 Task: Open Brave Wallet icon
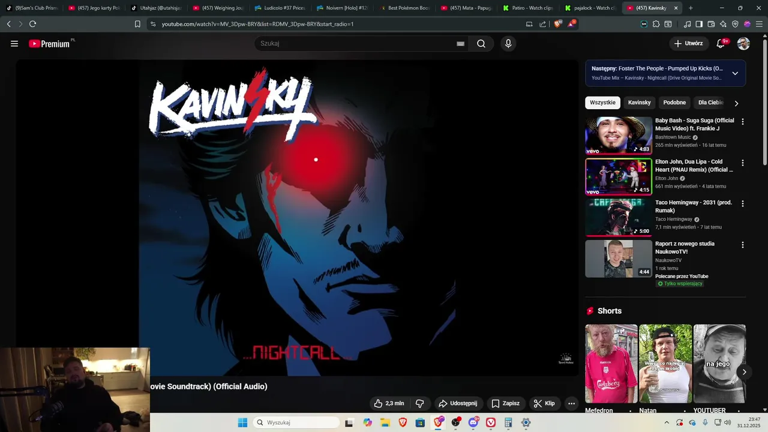(711, 24)
